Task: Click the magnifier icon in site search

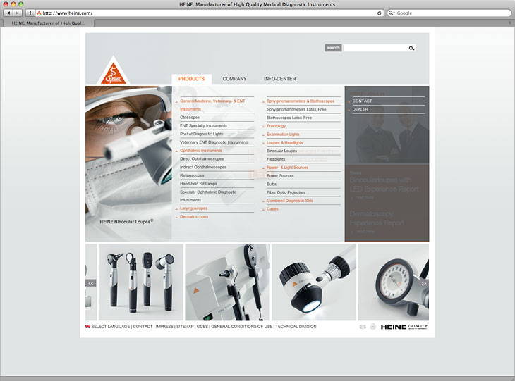Action: tap(411, 48)
